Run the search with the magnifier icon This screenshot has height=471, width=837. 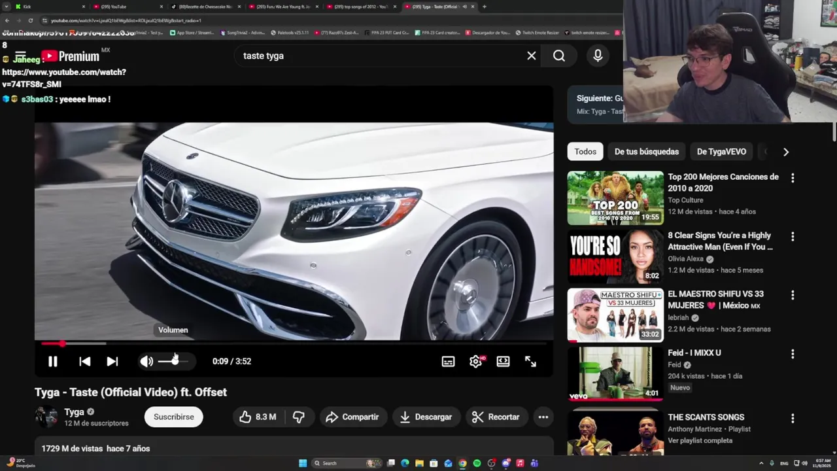tap(559, 56)
